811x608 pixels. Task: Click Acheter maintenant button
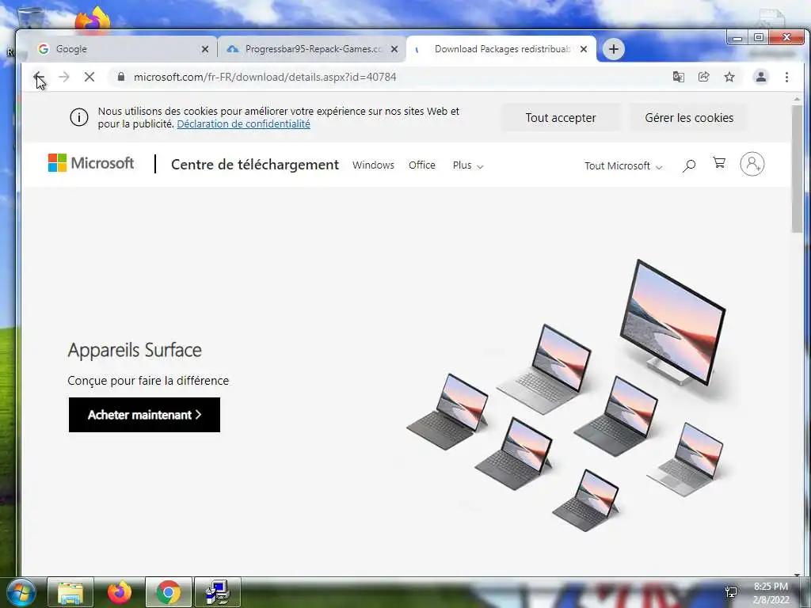click(x=144, y=415)
